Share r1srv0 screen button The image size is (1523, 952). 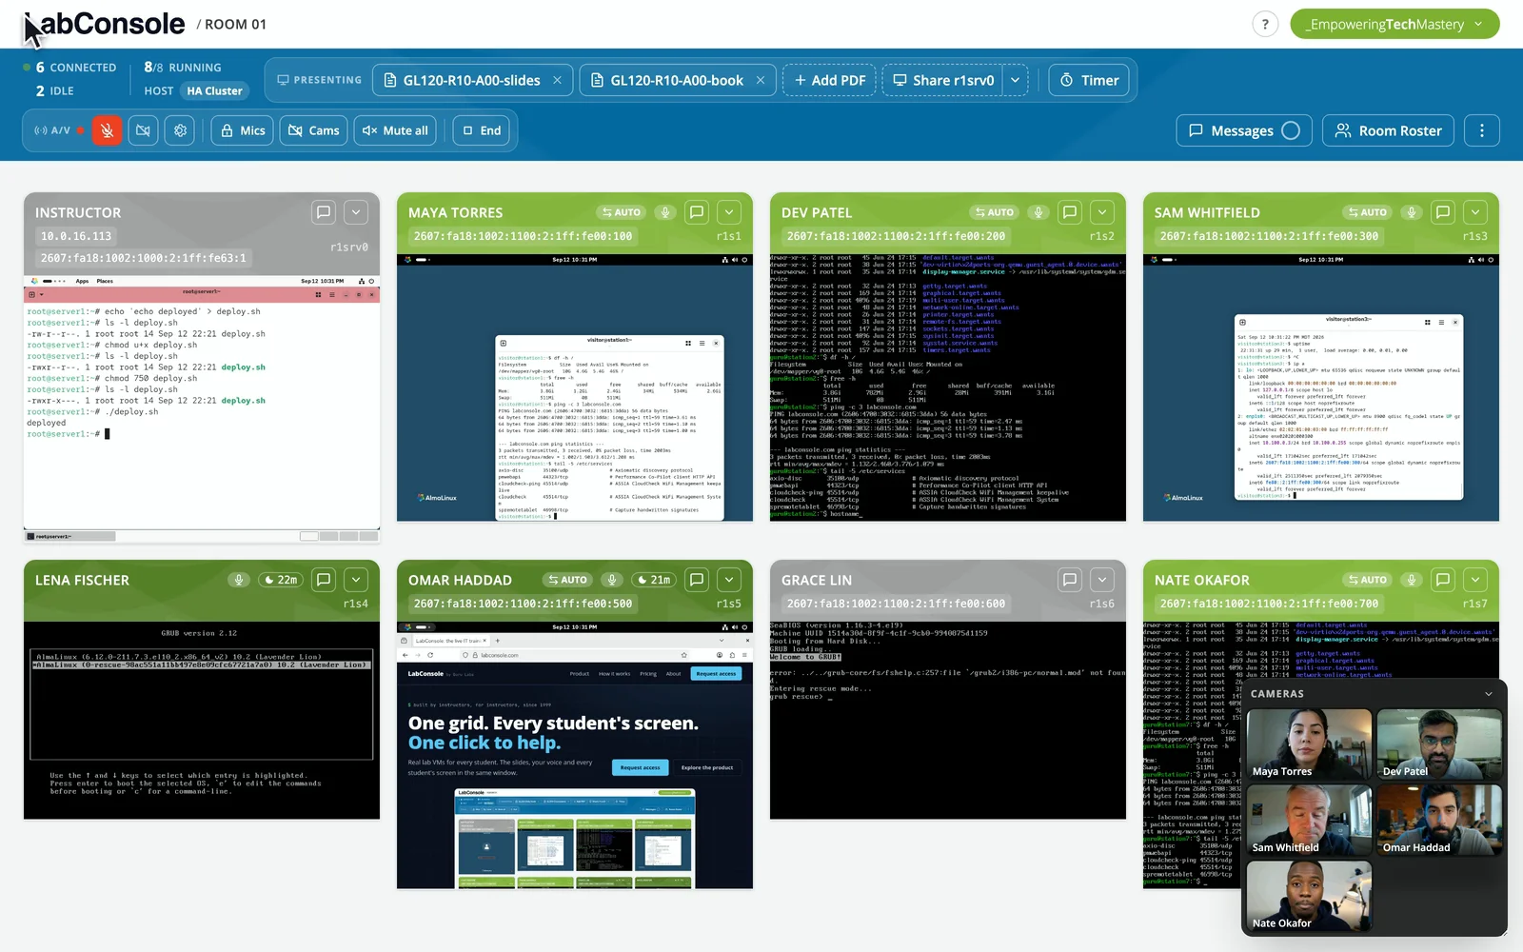[942, 80]
